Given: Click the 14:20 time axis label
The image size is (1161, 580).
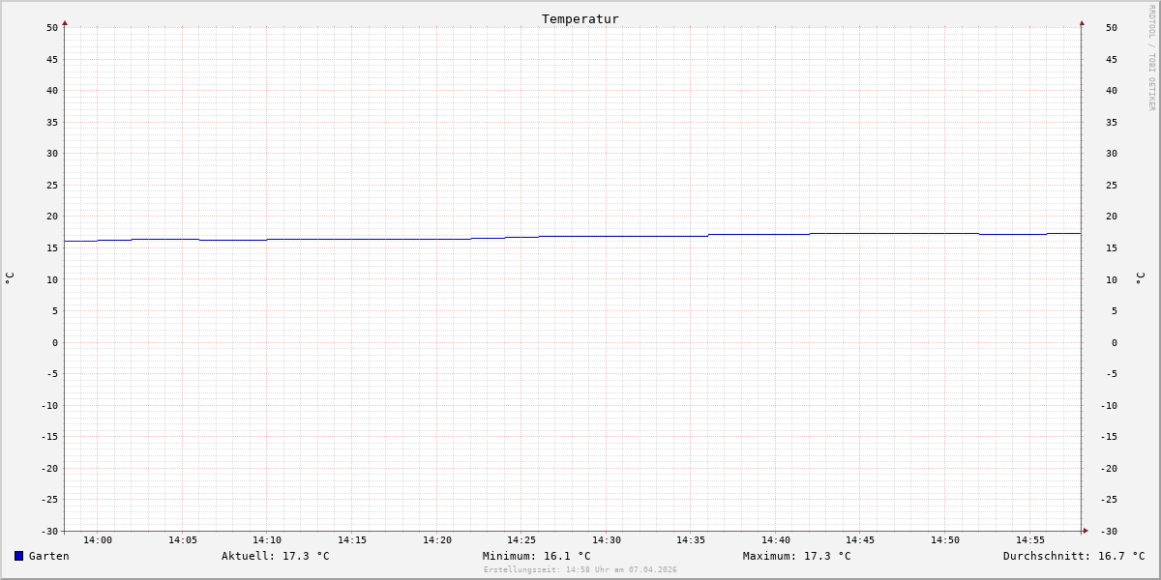Looking at the screenshot, I should (437, 539).
